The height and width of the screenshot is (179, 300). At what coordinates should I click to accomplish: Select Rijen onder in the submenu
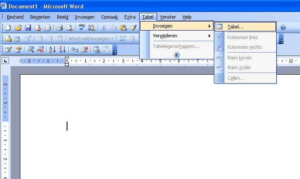point(245,67)
